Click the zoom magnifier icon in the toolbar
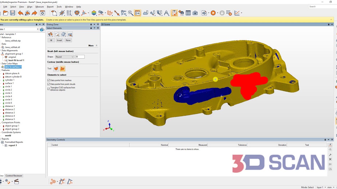Image resolution: width=337 pixels, height=189 pixels. (x=130, y=13)
